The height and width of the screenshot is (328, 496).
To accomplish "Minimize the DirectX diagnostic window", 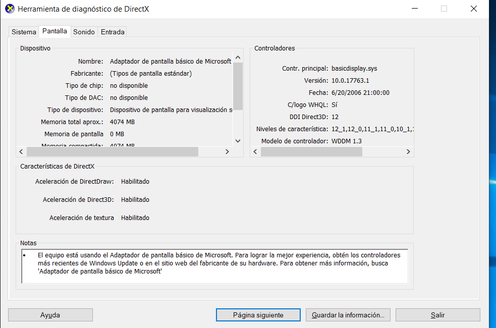I will click(x=415, y=9).
